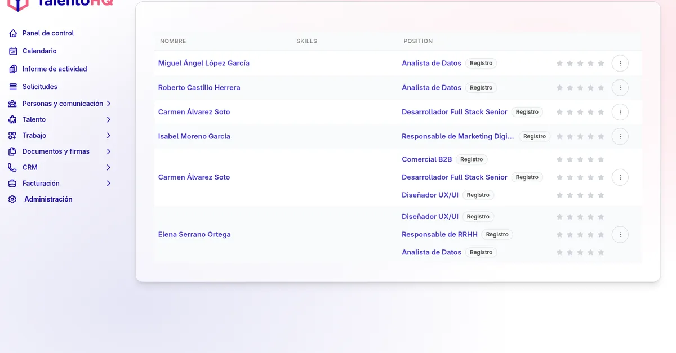Click Registro badge beside Responsable de RRHH
This screenshot has height=353, width=676.
click(497, 235)
